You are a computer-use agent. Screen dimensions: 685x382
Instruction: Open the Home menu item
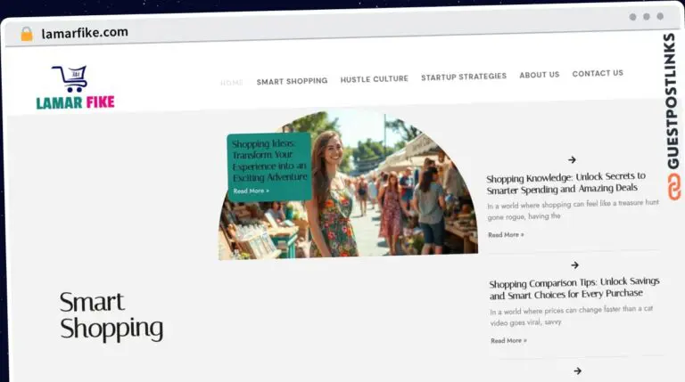pyautogui.click(x=231, y=82)
